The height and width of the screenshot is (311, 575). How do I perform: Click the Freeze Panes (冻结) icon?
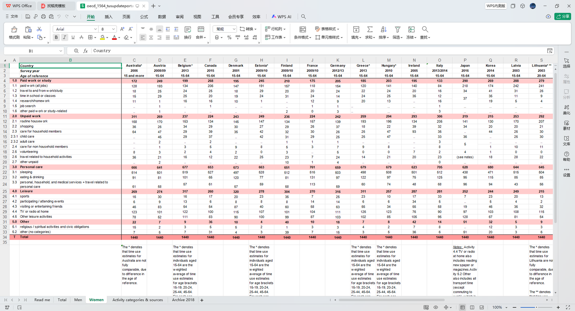[x=411, y=30]
